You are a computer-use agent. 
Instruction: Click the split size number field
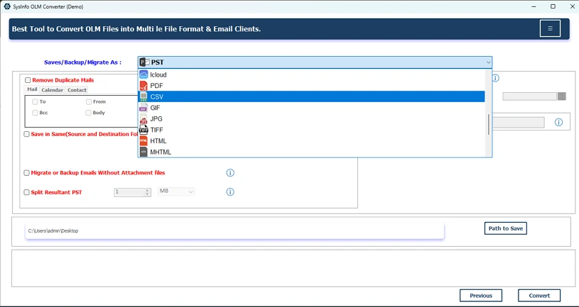pyautogui.click(x=129, y=192)
